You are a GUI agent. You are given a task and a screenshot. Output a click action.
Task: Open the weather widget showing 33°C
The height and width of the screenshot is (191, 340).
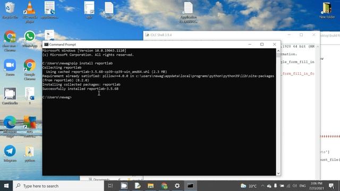(249, 186)
